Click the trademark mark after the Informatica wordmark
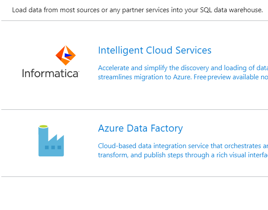The image size is (268, 210). click(79, 71)
